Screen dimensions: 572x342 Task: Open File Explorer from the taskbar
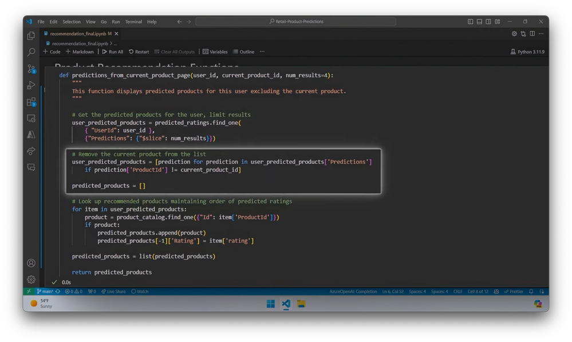[x=301, y=304]
